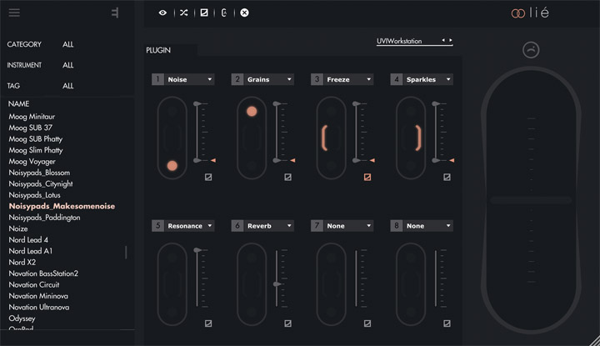The height and width of the screenshot is (346, 600).
Task: Click the shuffle randomize icon
Action: pos(183,13)
